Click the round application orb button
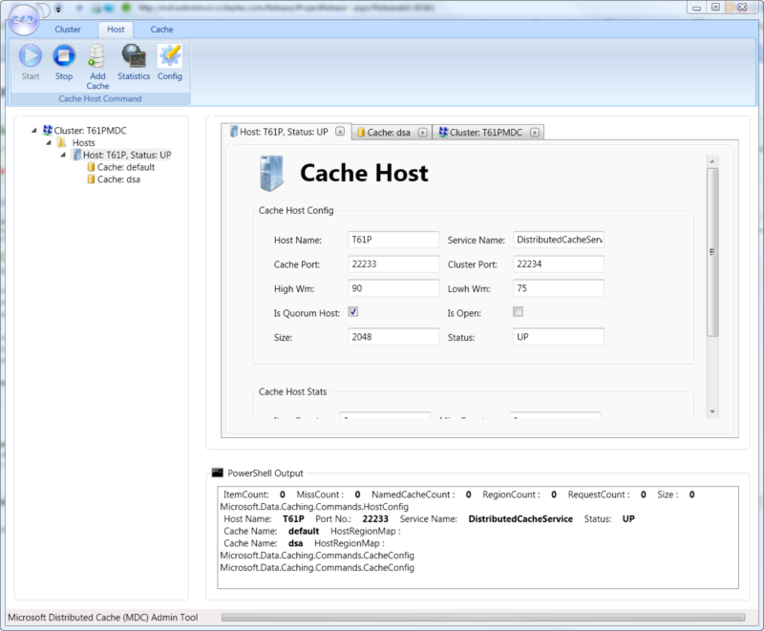 23,19
